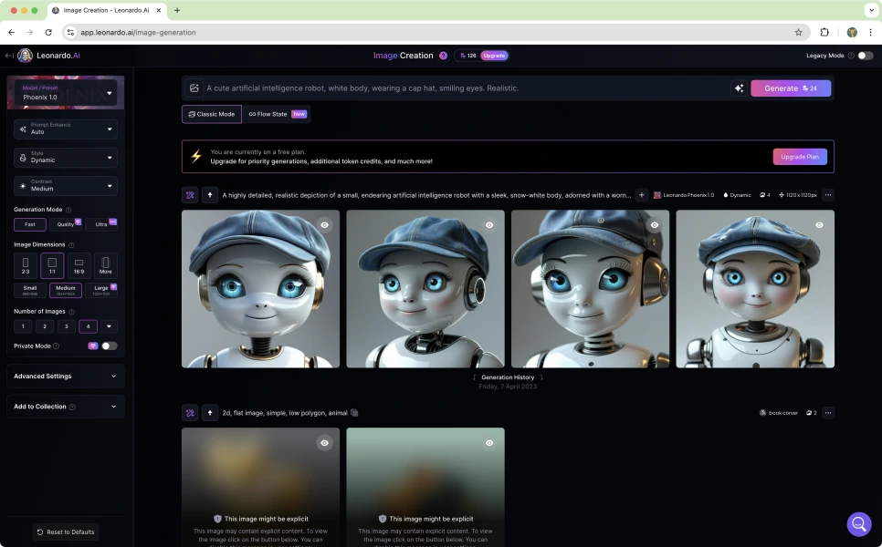
Task: Reload the browser page
Action: (x=48, y=33)
